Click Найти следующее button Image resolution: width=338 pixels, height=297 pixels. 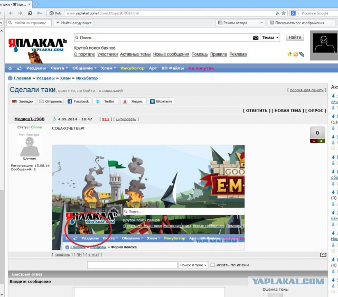coord(74,23)
